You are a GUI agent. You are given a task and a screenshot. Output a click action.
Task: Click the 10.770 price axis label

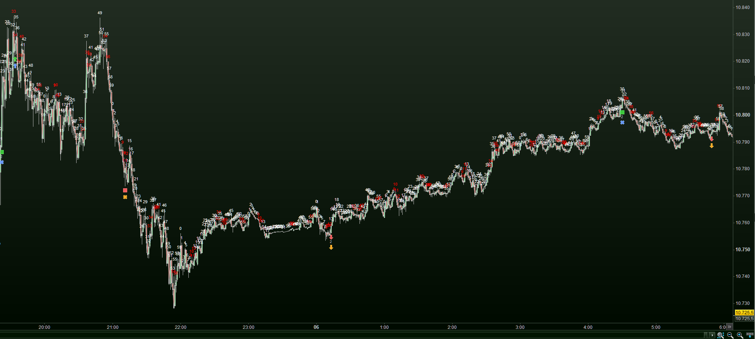pos(743,196)
